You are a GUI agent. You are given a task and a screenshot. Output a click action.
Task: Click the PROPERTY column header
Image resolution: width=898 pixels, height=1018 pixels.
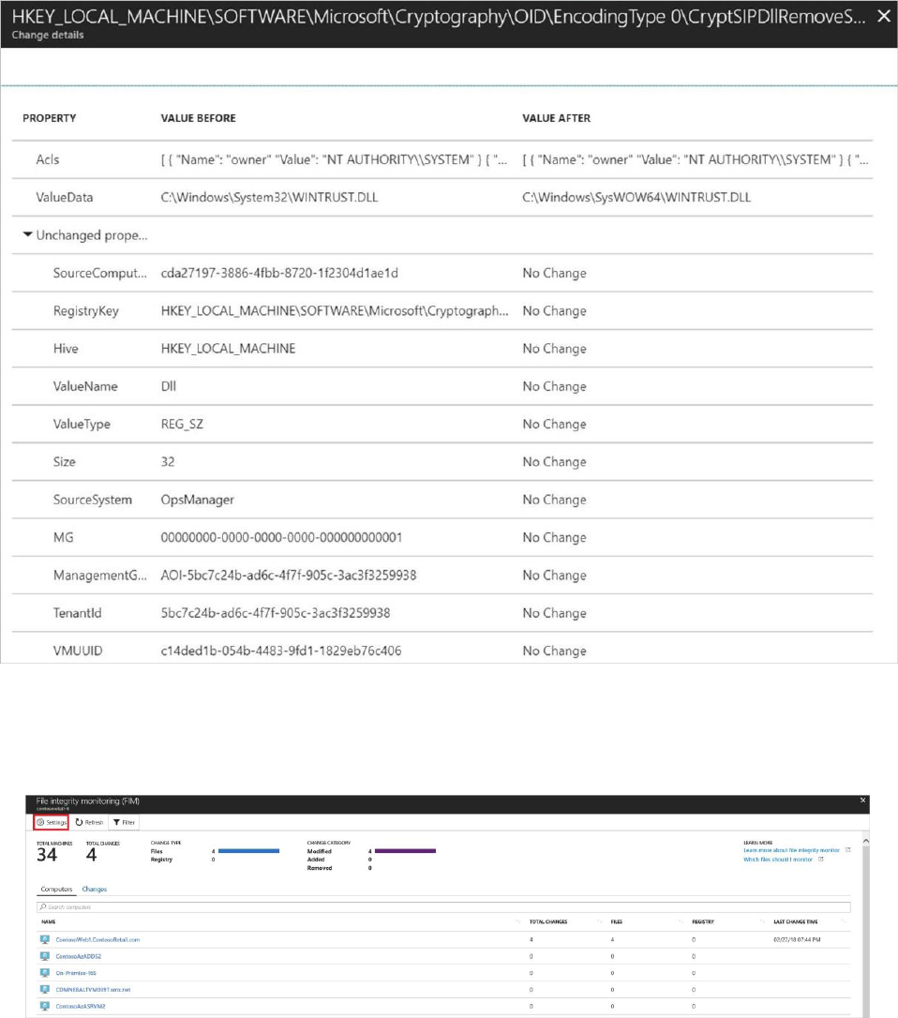(50, 118)
